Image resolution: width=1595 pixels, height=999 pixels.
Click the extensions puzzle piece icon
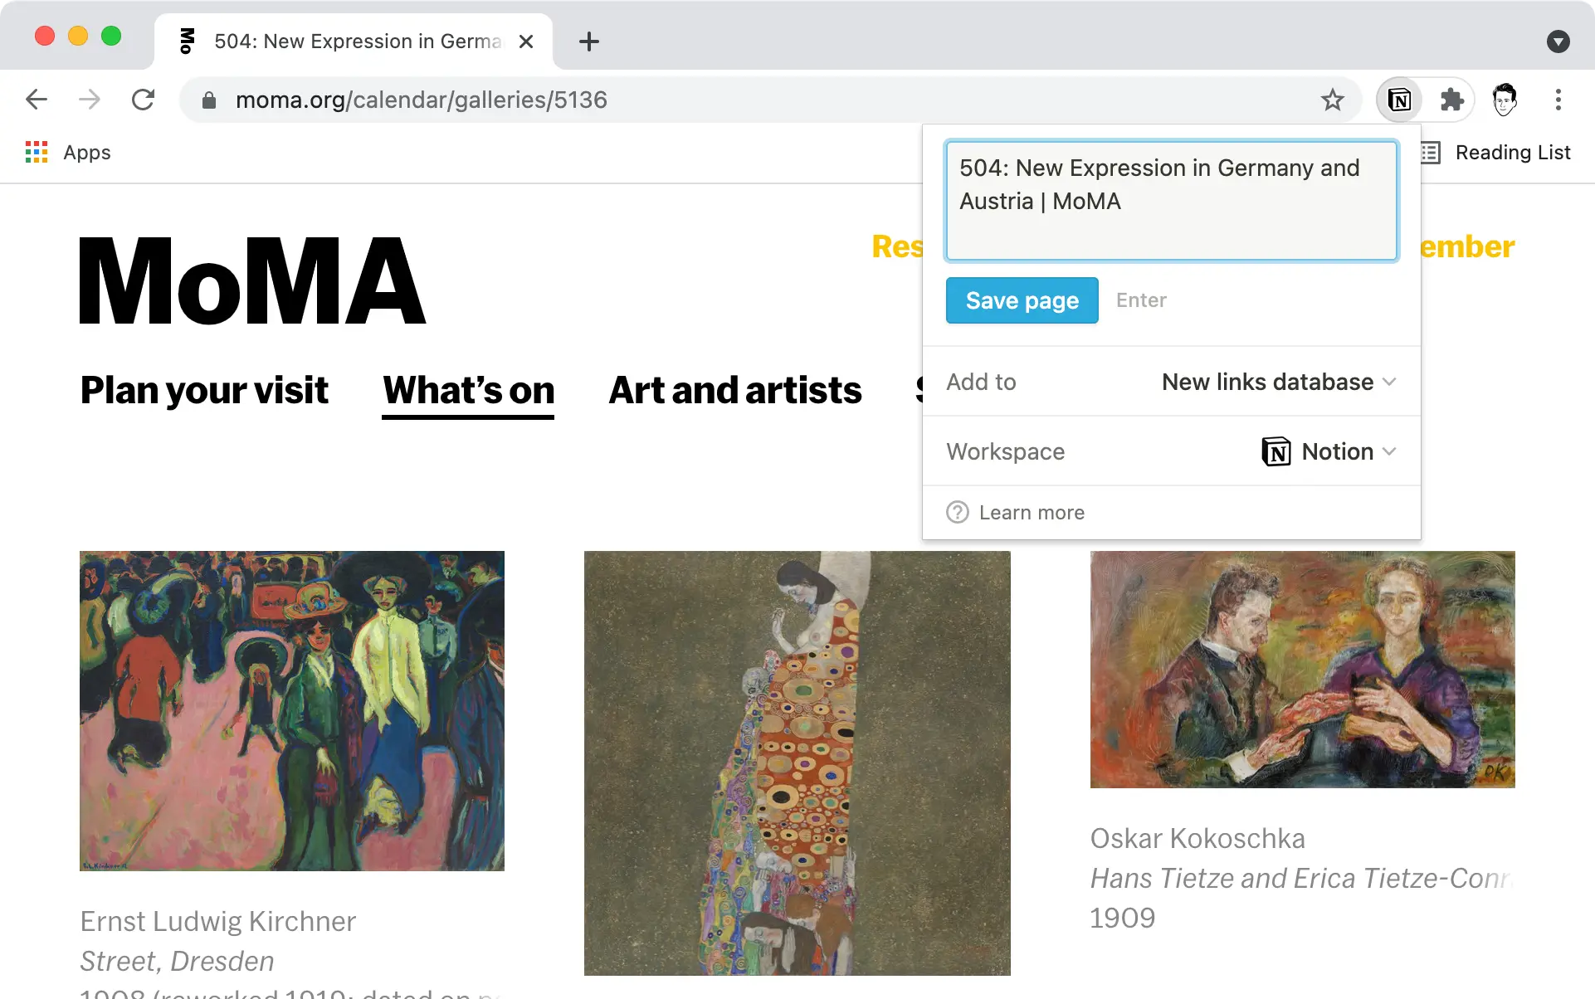(1452, 100)
